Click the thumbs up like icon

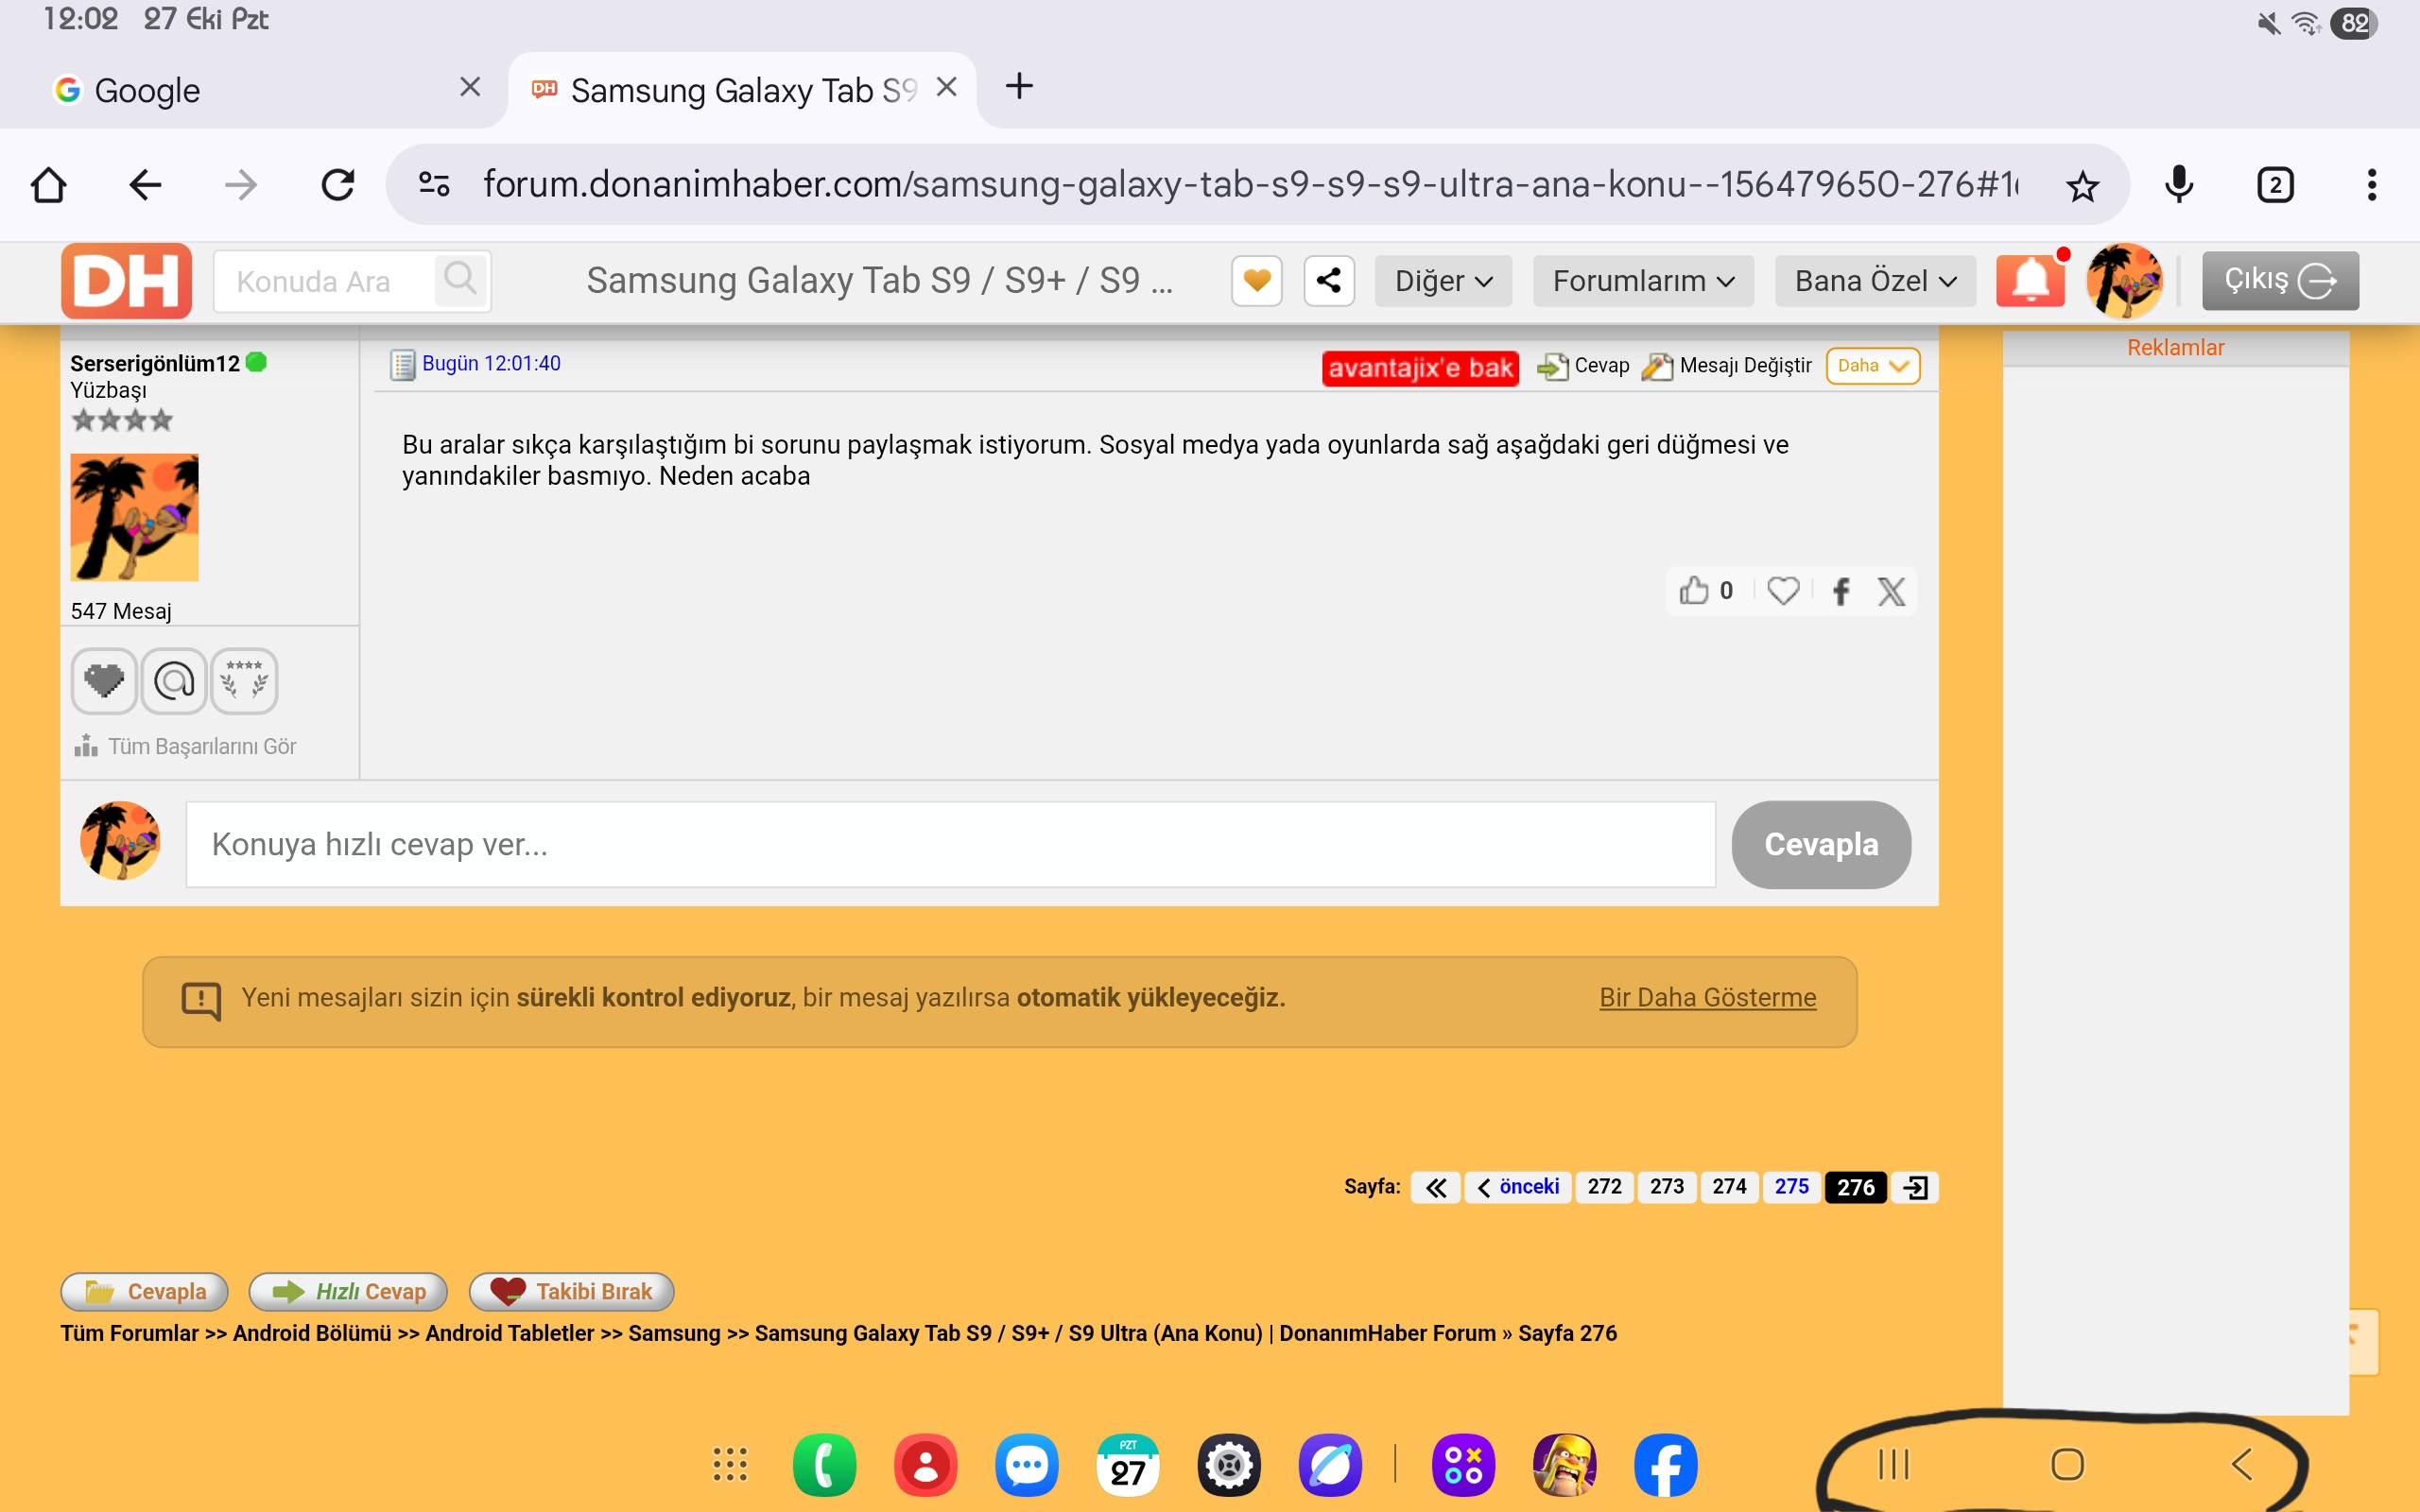[1693, 591]
